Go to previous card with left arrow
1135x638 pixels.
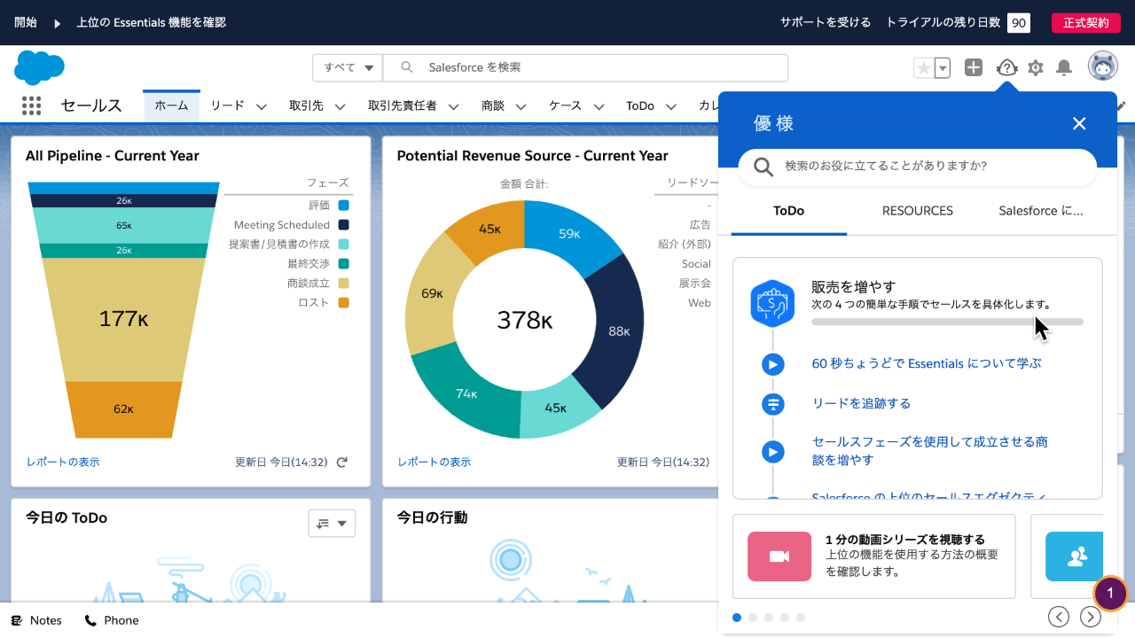[1058, 617]
